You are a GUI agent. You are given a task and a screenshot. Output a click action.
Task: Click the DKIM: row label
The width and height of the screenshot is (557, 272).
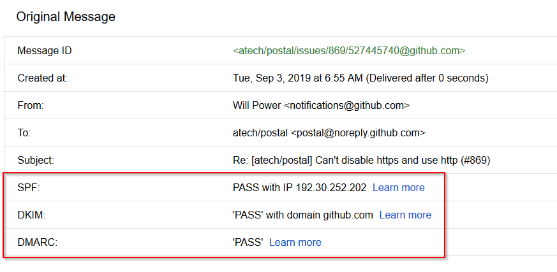click(31, 215)
